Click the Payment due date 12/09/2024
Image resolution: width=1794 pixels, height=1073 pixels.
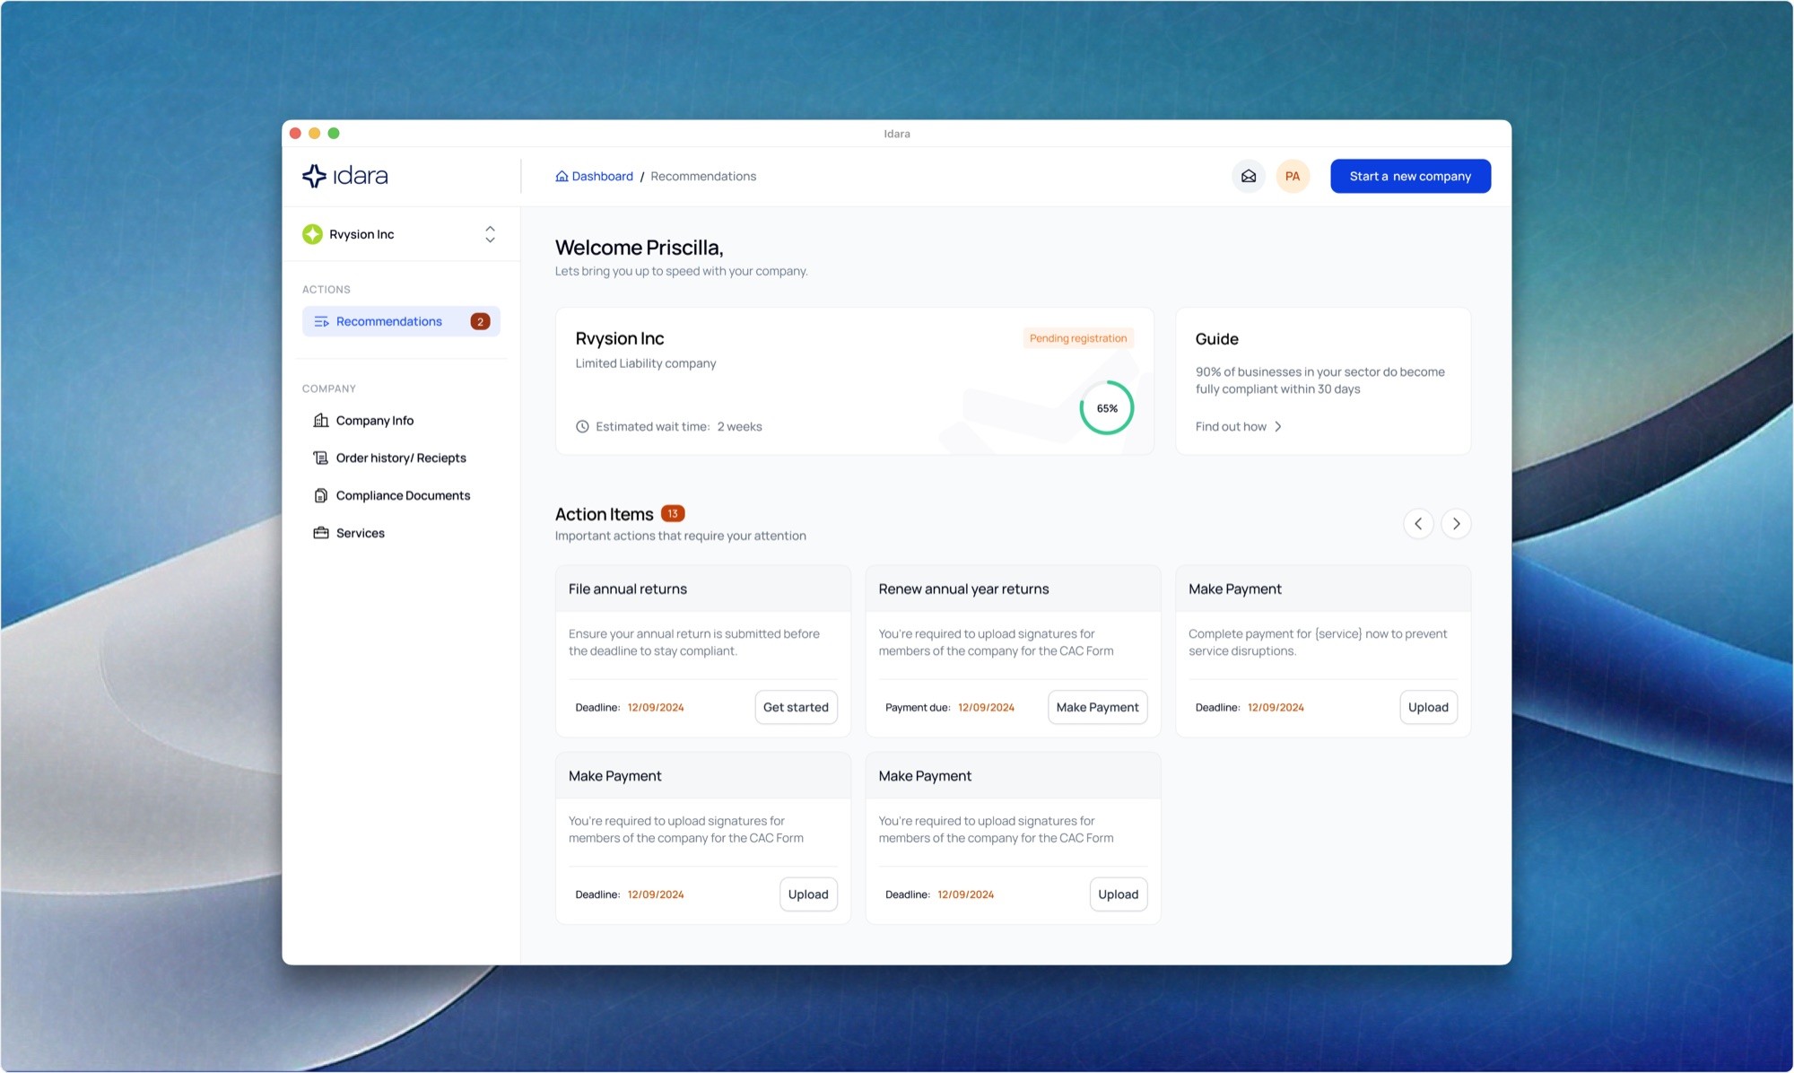click(986, 707)
